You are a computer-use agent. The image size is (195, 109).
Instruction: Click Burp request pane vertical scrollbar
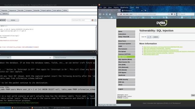[x=96, y=38]
